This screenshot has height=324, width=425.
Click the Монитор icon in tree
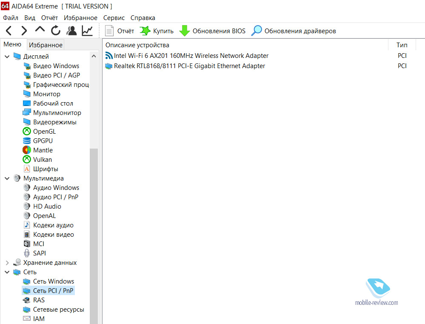click(x=27, y=94)
